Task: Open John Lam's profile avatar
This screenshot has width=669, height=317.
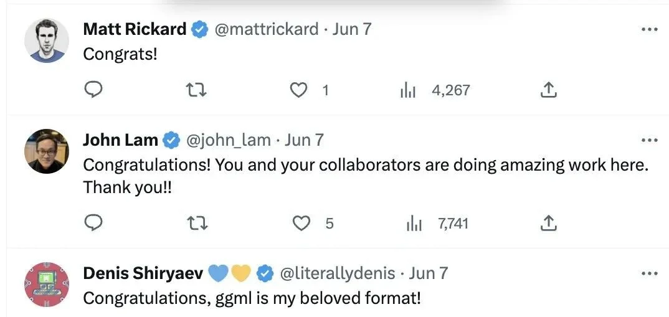Action: click(47, 151)
